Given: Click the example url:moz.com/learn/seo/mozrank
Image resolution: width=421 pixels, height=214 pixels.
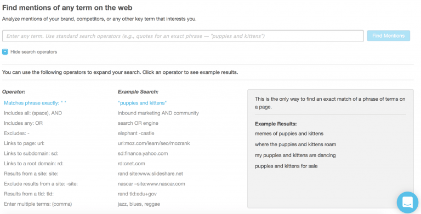Looking at the screenshot, I should point(154,143).
